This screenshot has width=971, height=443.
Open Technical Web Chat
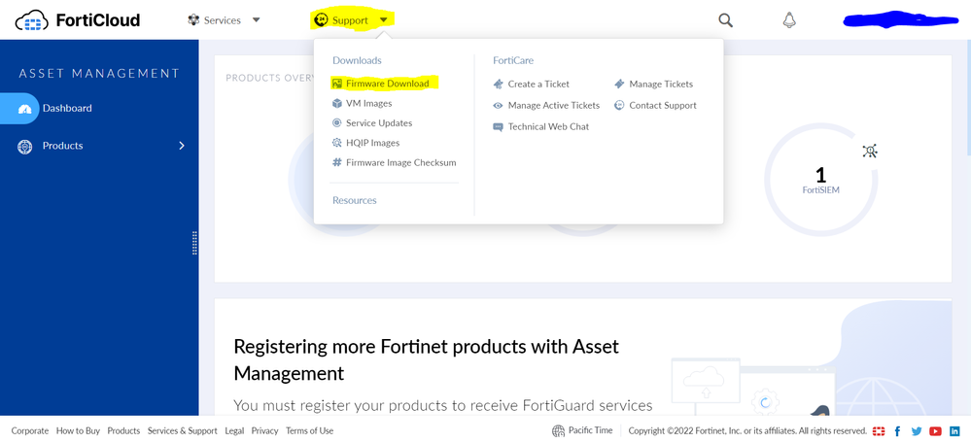547,126
